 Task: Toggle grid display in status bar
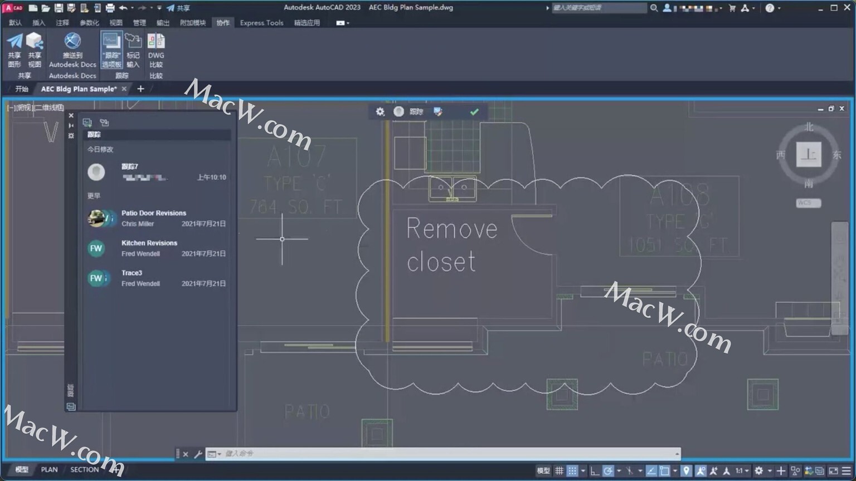coord(559,471)
